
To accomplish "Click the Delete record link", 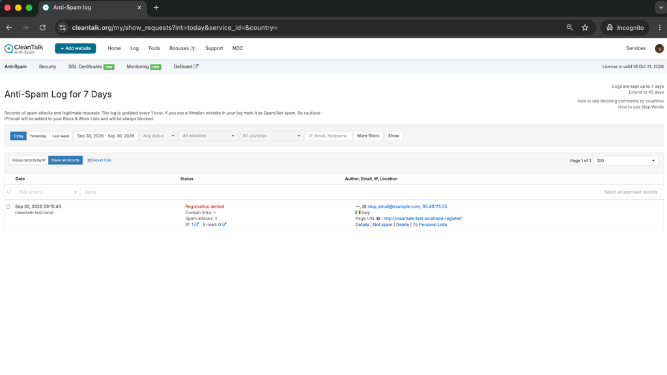I will coord(403,225).
